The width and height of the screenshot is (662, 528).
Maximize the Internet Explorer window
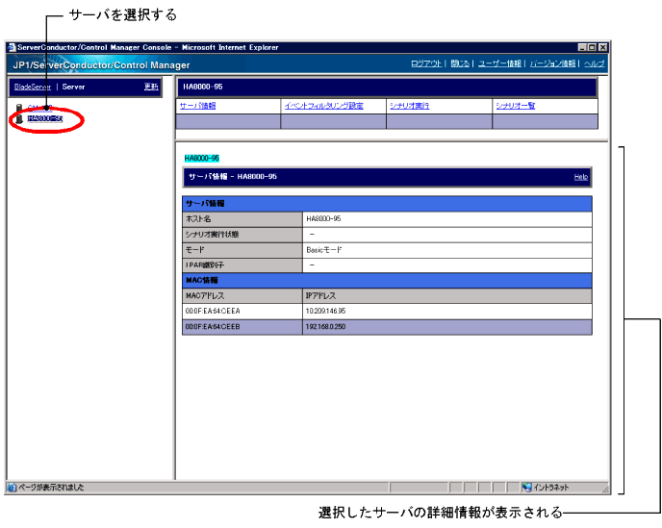[593, 48]
